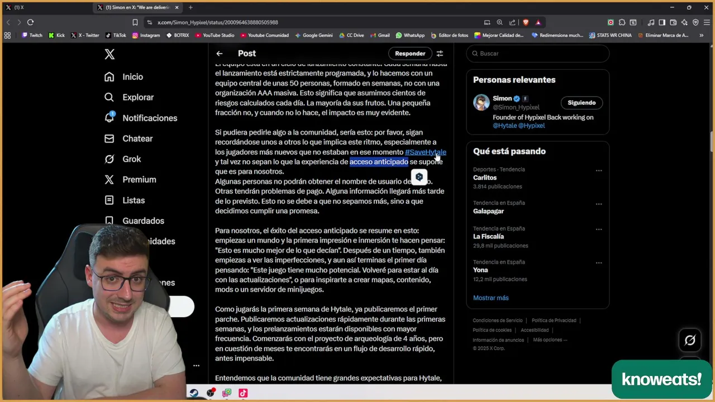Click the Siguiendo button for Simon

[x=581, y=103]
